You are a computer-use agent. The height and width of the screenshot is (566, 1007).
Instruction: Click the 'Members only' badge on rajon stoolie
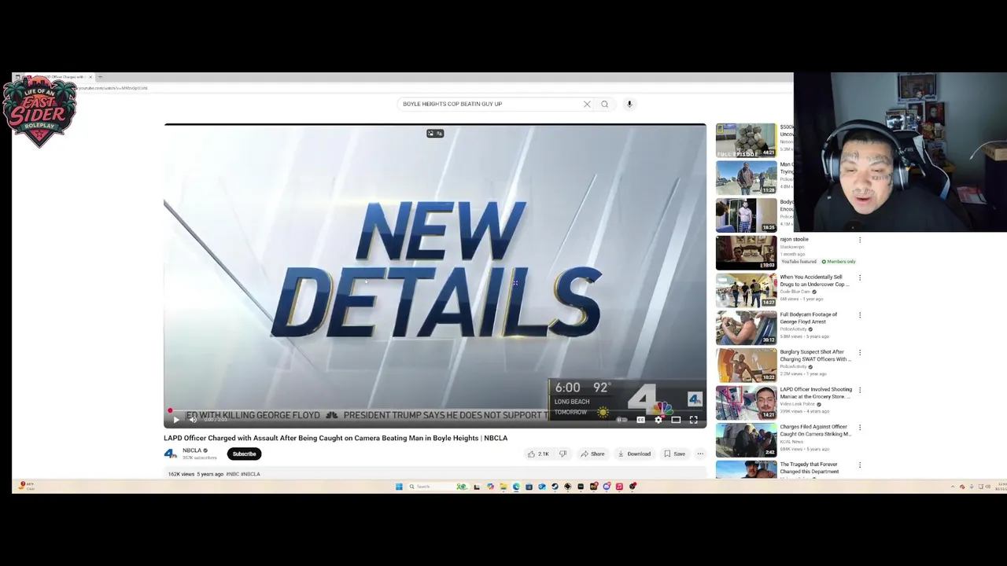point(839,262)
